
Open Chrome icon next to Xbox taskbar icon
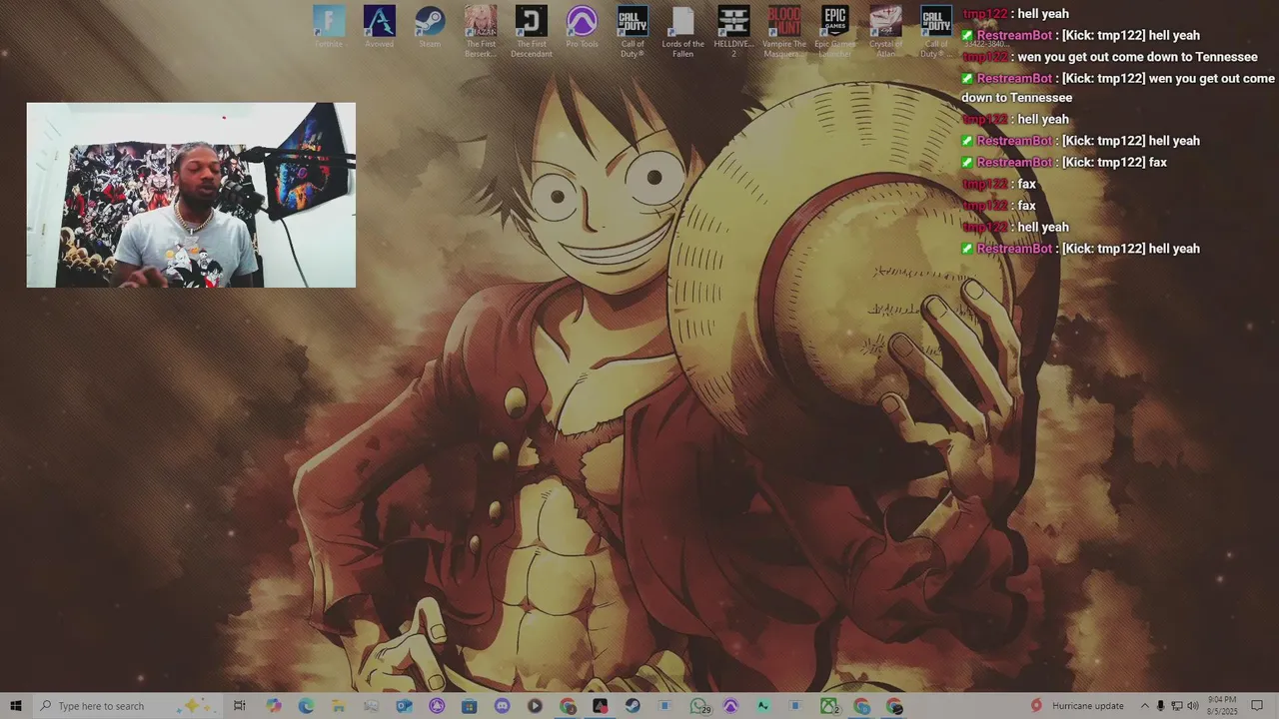pyautogui.click(x=861, y=706)
